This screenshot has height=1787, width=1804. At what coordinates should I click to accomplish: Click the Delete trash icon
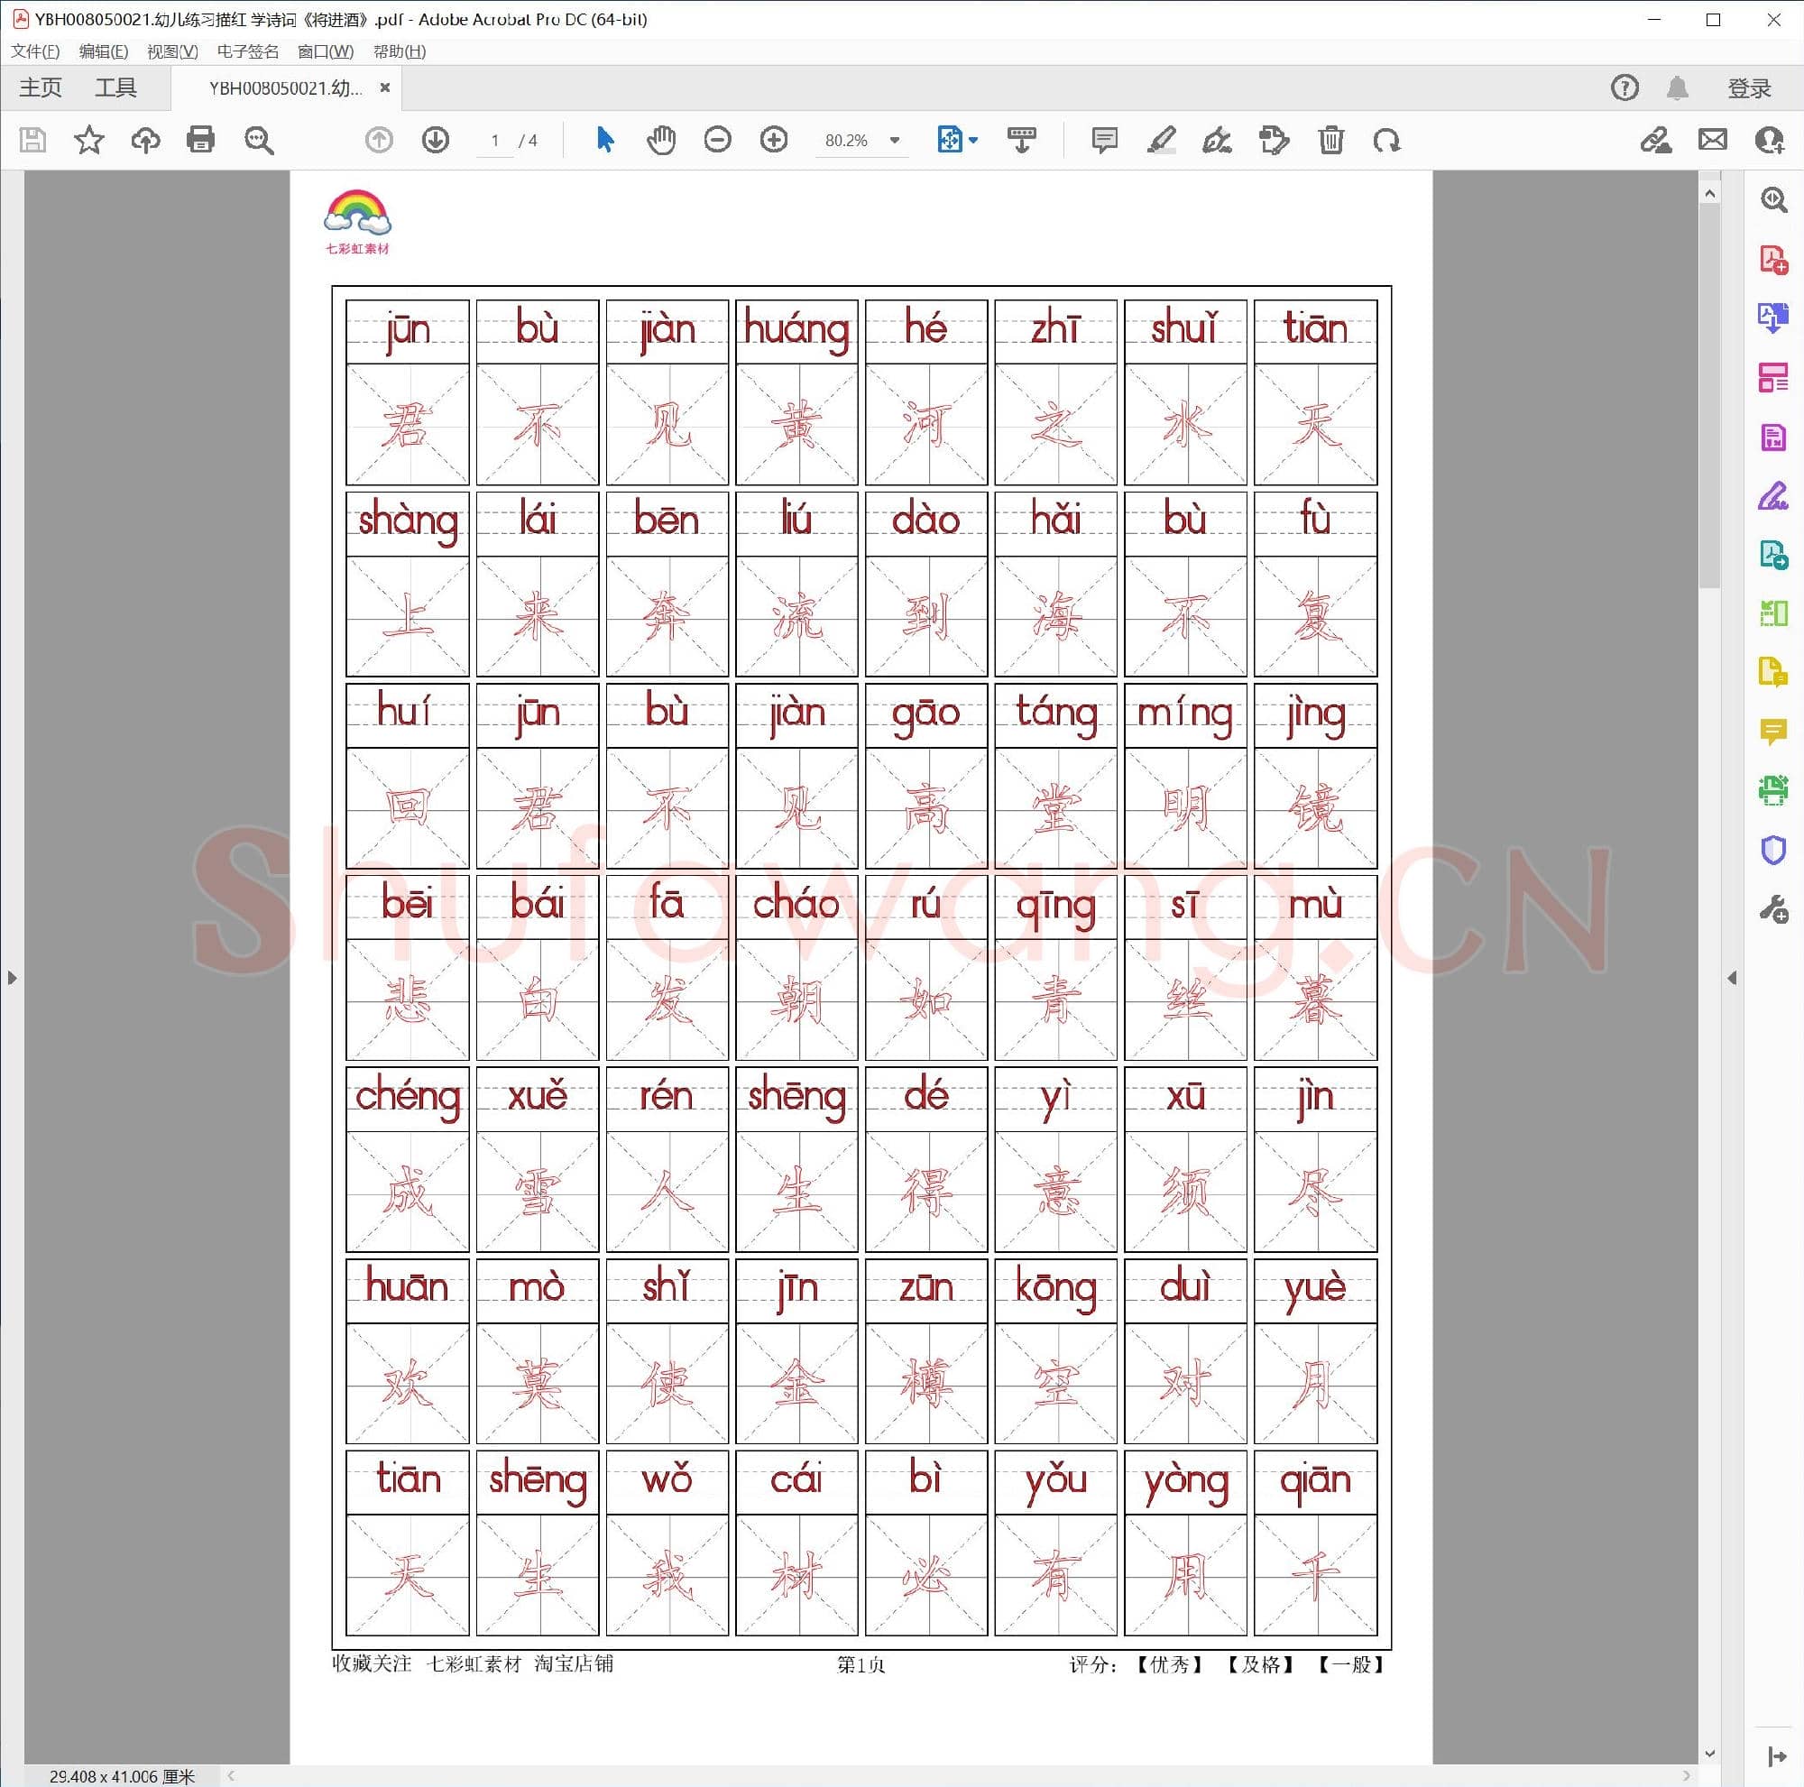tap(1330, 140)
